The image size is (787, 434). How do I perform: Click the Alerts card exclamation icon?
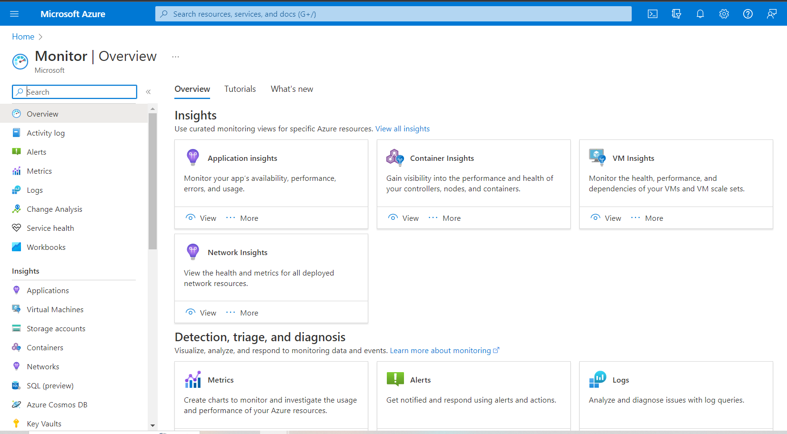[395, 379]
